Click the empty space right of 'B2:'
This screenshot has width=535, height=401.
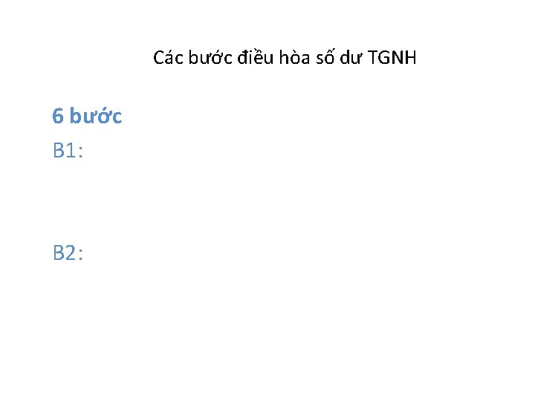[273, 253]
